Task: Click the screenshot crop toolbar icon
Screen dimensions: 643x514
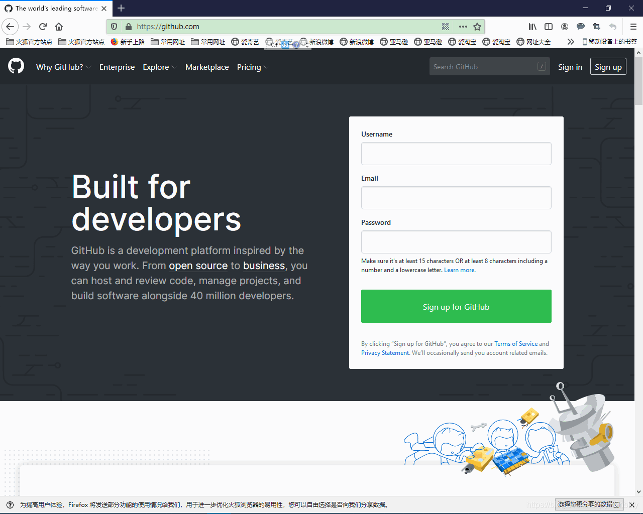Action: [597, 27]
